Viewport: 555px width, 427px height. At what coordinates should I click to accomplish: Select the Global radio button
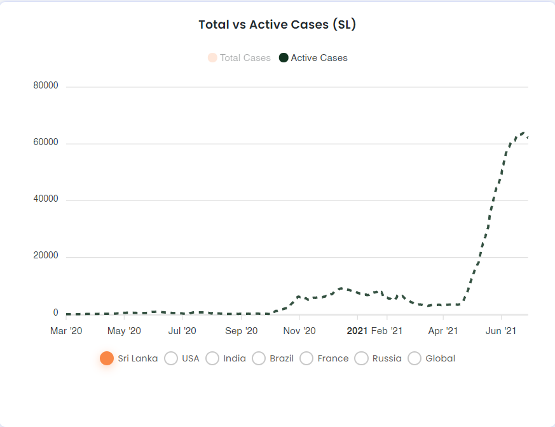click(415, 358)
